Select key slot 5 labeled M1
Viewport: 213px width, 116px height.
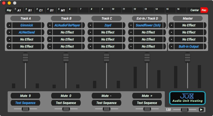[62, 10]
